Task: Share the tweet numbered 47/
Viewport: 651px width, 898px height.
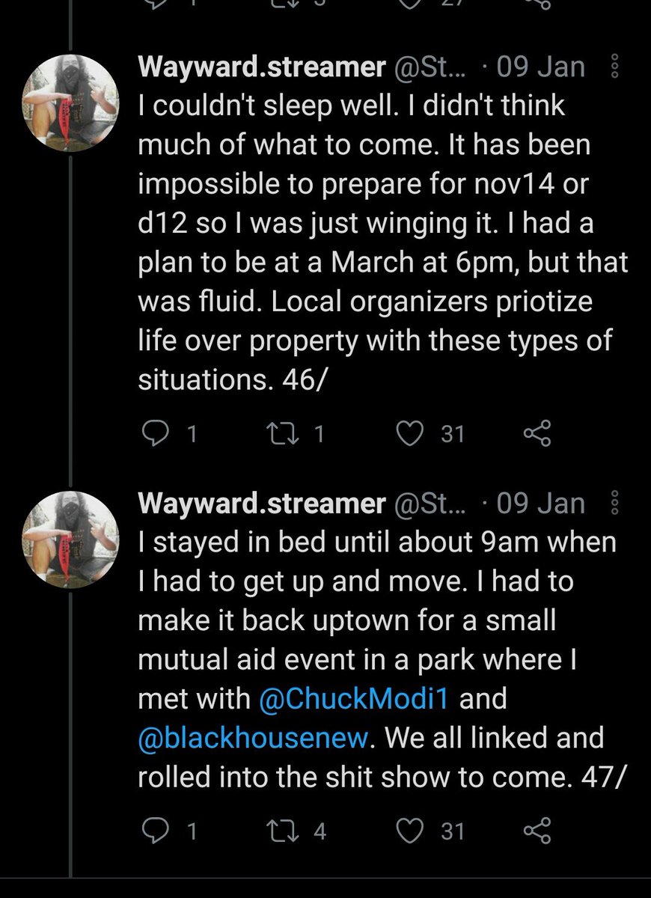Action: coord(536,831)
